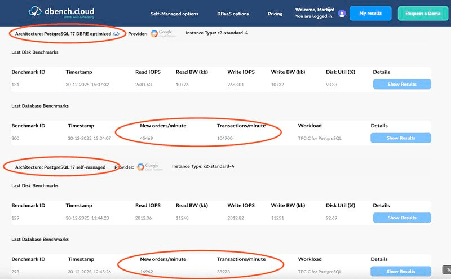Open the Self-Managed options menu
The width and height of the screenshot is (451, 279).
click(174, 14)
